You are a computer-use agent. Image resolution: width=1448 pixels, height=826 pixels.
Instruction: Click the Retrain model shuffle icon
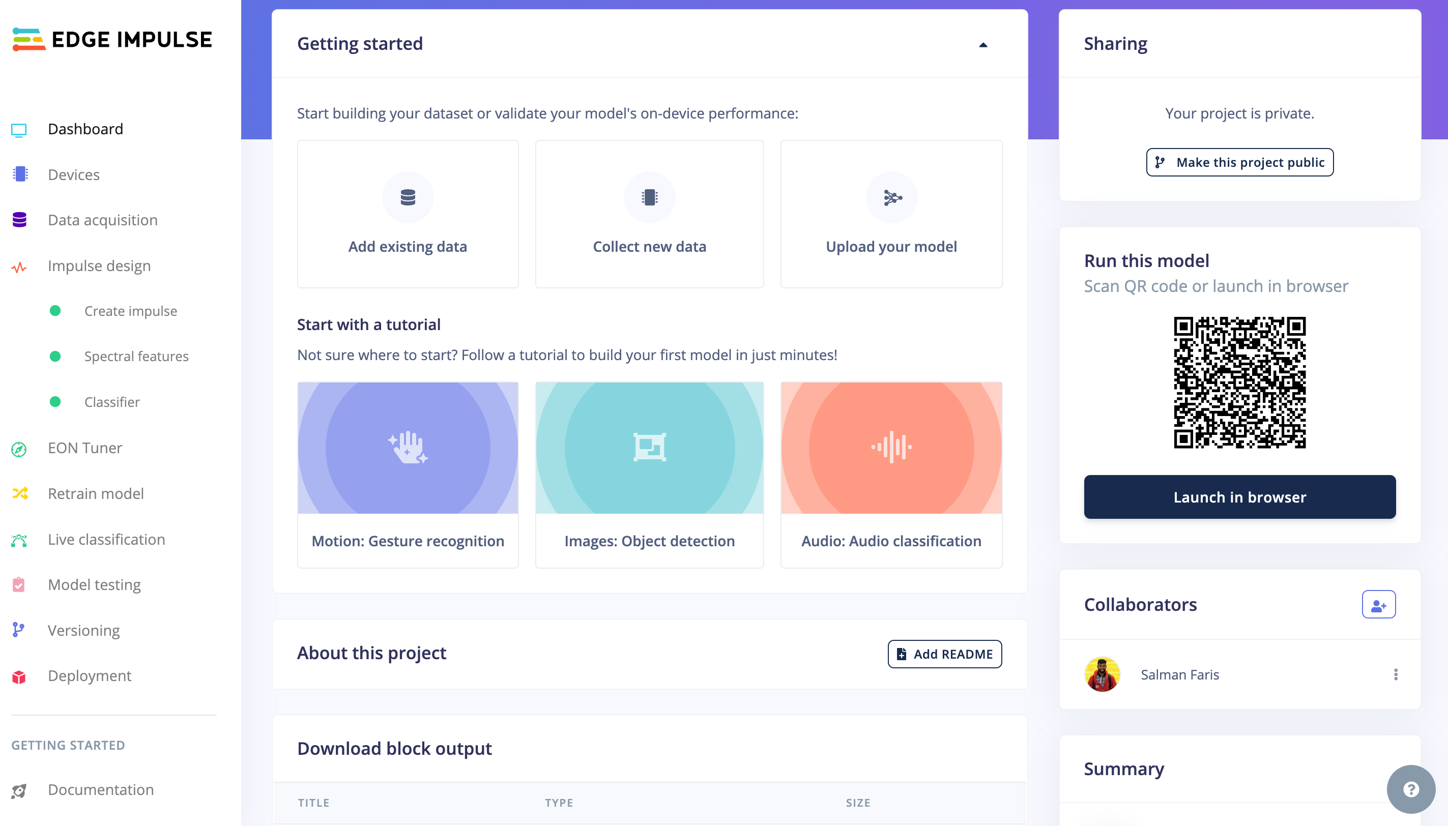click(x=20, y=493)
